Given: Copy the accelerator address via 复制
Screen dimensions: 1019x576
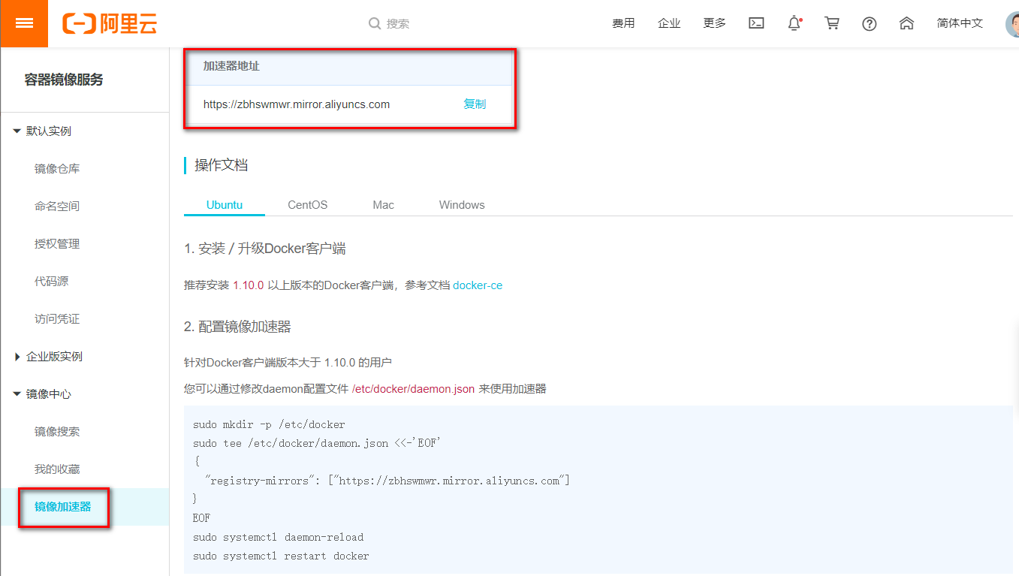Looking at the screenshot, I should coord(475,104).
